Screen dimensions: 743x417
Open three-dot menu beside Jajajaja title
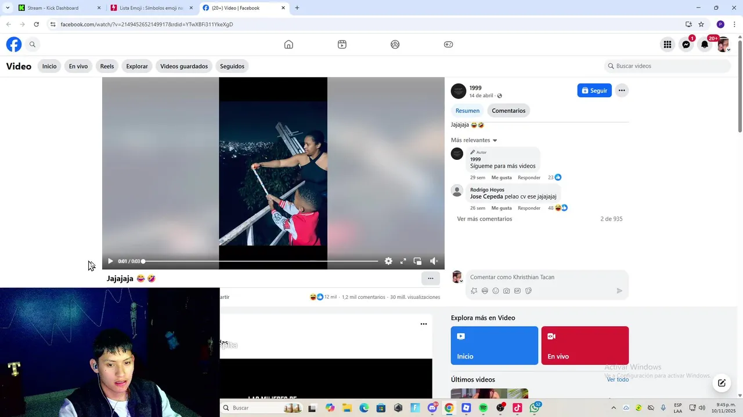coord(430,279)
